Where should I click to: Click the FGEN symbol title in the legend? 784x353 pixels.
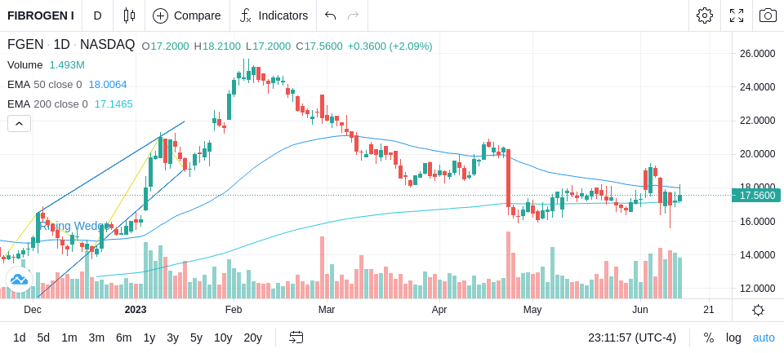(25, 45)
